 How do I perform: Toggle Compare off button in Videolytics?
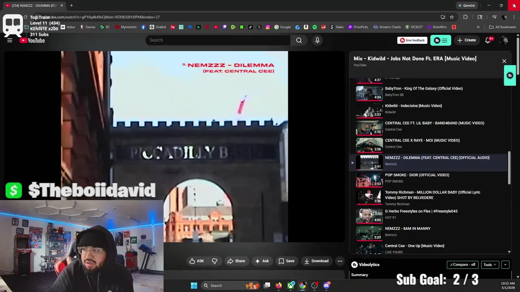(463, 265)
